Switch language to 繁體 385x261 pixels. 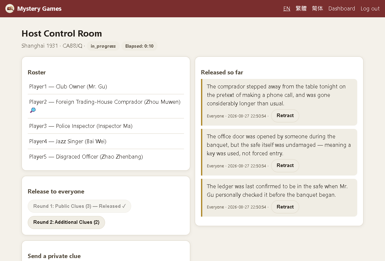click(301, 8)
